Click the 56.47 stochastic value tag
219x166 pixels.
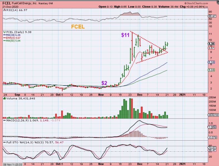(212, 150)
